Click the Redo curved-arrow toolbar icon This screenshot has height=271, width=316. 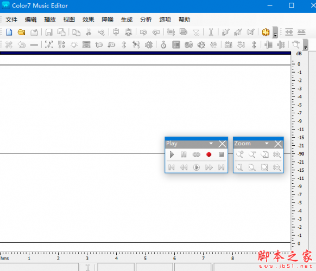tap(156, 32)
